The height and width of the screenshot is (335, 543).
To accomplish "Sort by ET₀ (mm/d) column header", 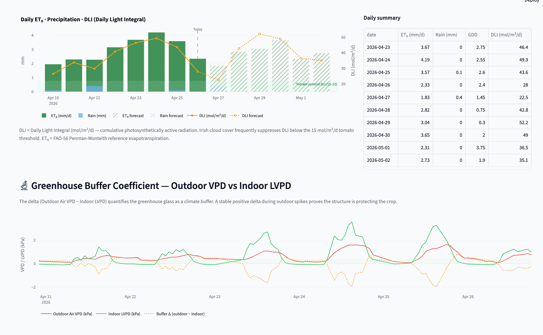I will [412, 35].
